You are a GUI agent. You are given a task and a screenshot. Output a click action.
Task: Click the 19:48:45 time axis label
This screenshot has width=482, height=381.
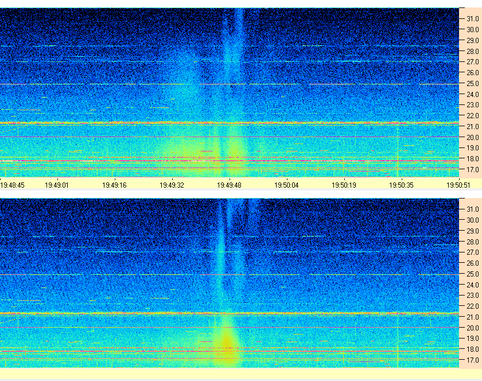(12, 185)
